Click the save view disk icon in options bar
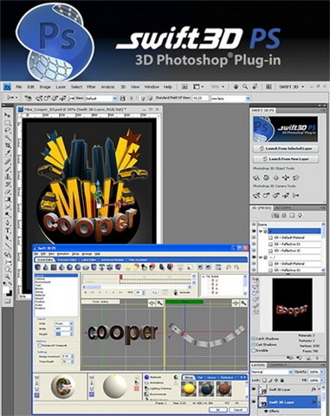 pyautogui.click(x=122, y=98)
